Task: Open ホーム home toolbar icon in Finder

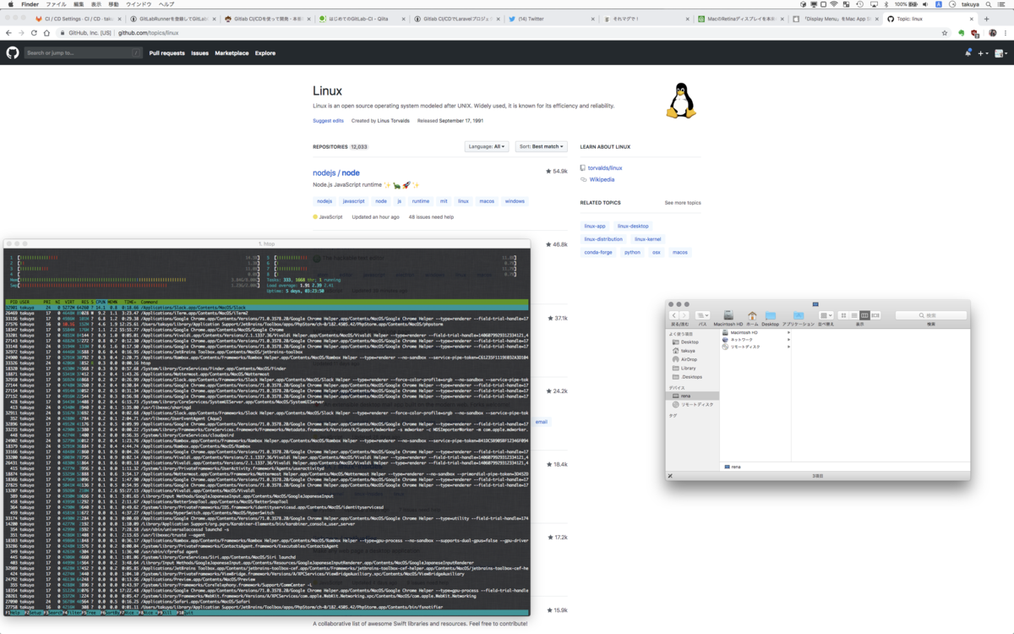Action: pyautogui.click(x=752, y=315)
